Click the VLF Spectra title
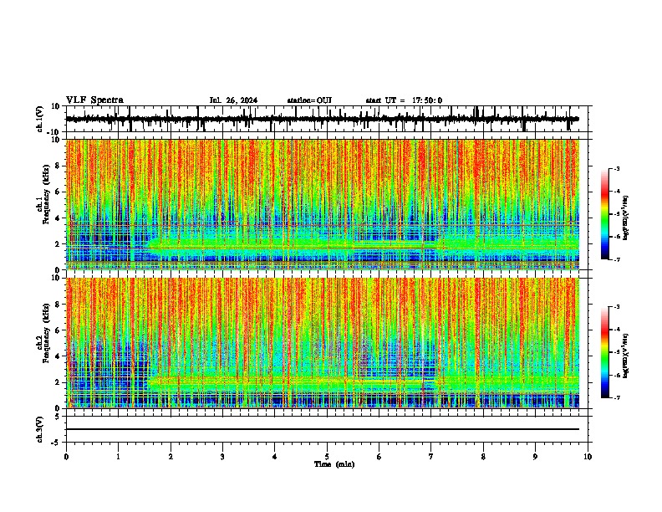Screen dimensions: 662x512 tap(94, 100)
